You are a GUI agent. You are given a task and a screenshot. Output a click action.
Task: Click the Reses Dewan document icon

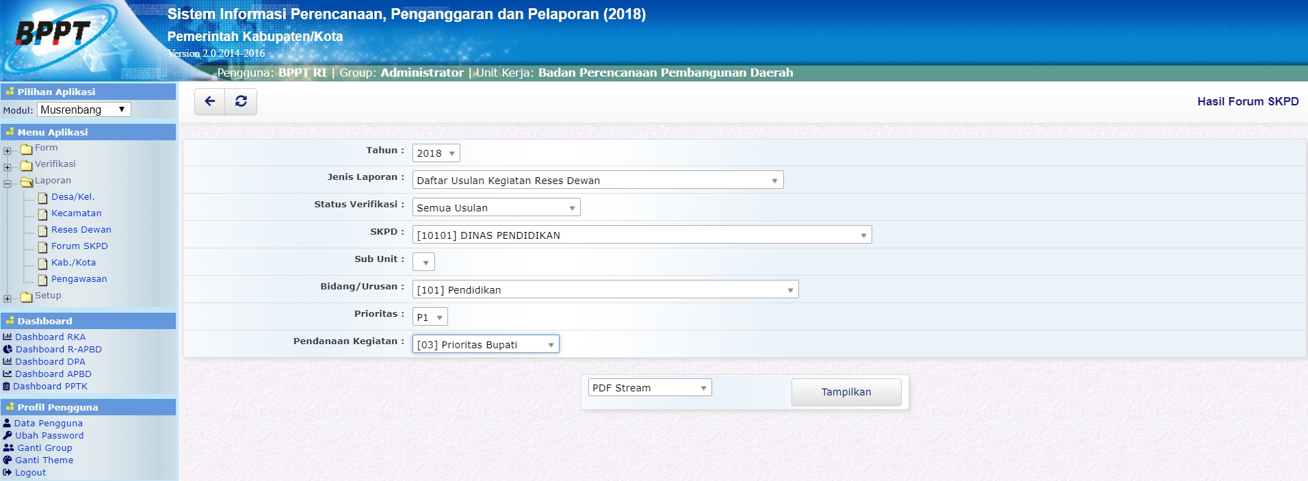point(43,231)
